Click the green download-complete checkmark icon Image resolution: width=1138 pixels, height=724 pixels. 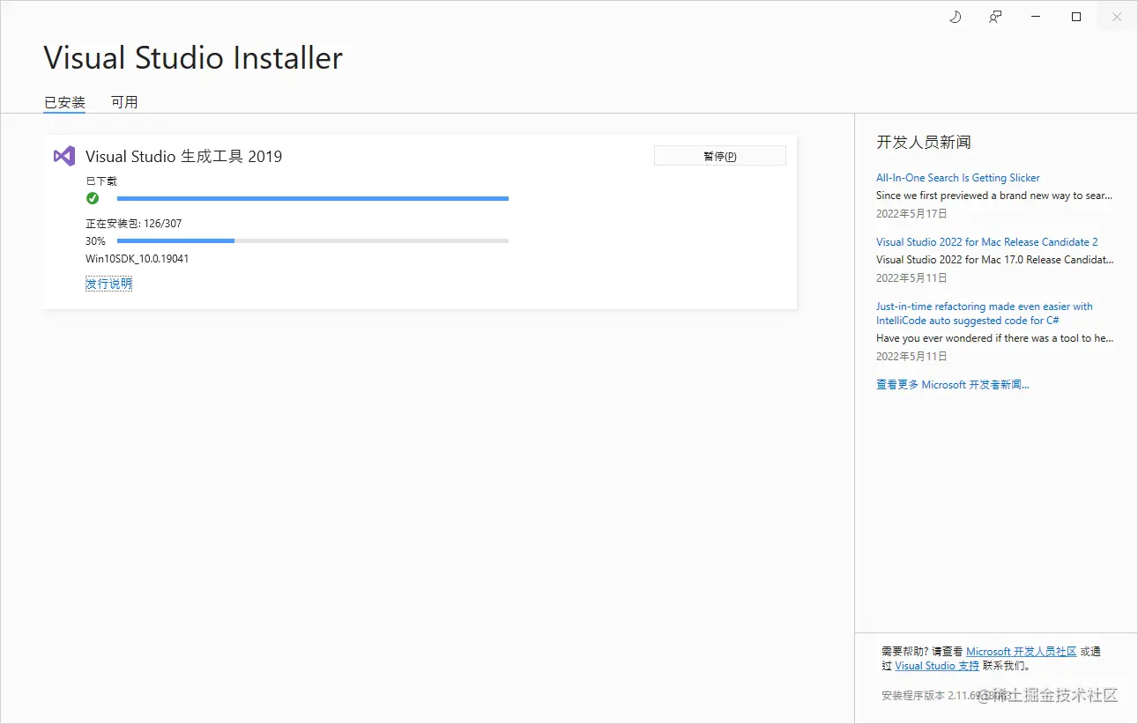click(x=93, y=198)
